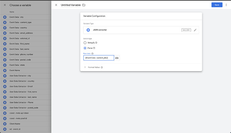Viewport: 231px width, 133px height.
Task: Rename the Untitled Variable title
Action: (71, 5)
